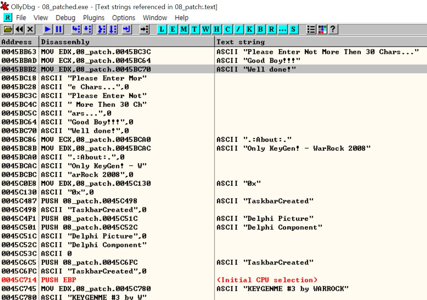Select row 0045C4F1 "Delphi Picture"
427x300 pixels.
tap(214, 219)
